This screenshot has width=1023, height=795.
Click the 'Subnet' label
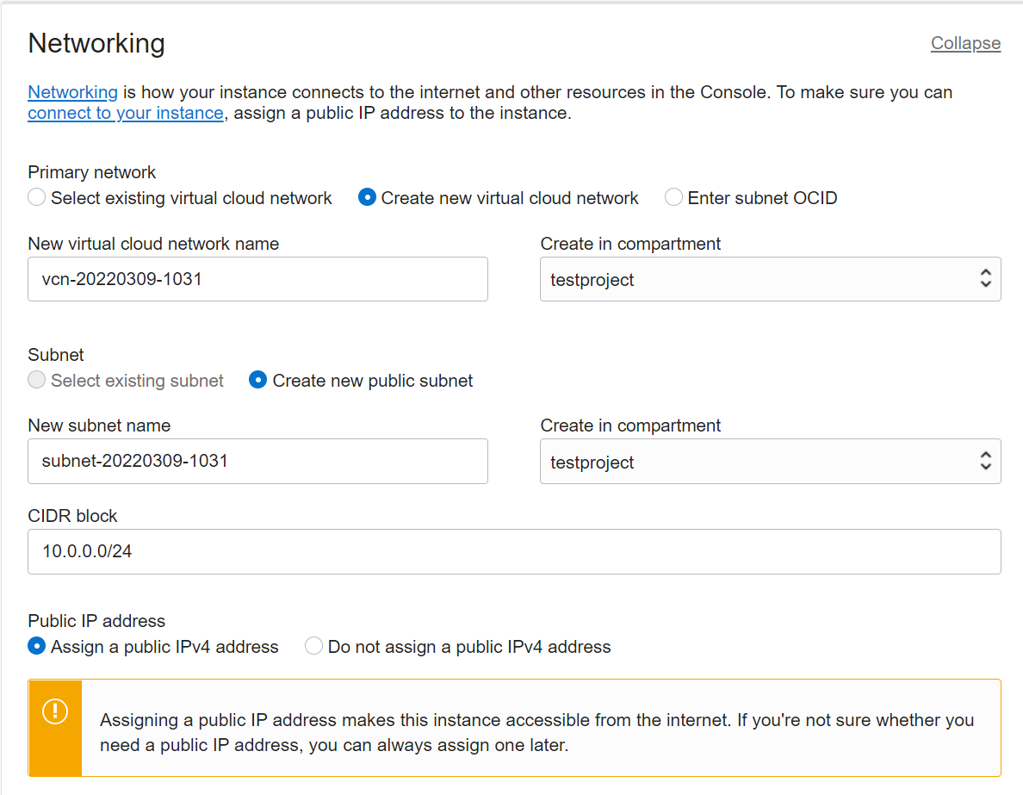point(56,355)
